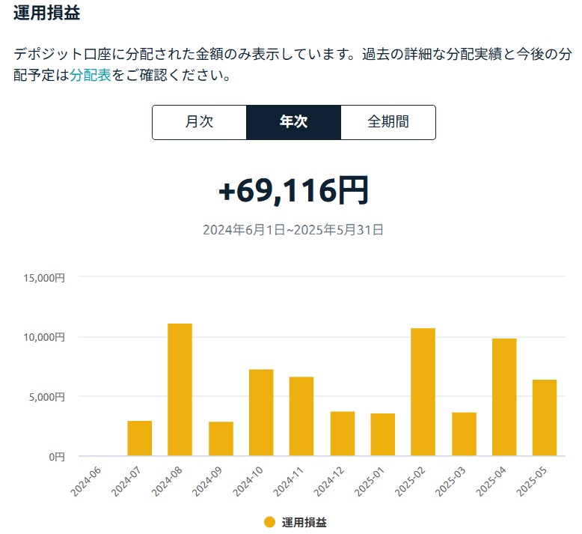Click the 2024-11 bar
The width and height of the screenshot is (582, 534).
[x=301, y=416]
